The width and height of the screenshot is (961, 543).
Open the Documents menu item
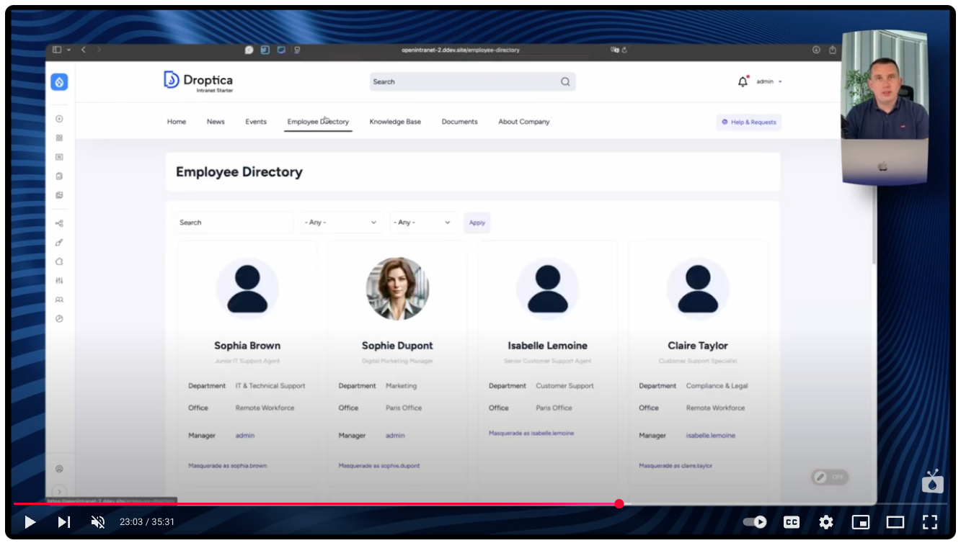(x=460, y=122)
